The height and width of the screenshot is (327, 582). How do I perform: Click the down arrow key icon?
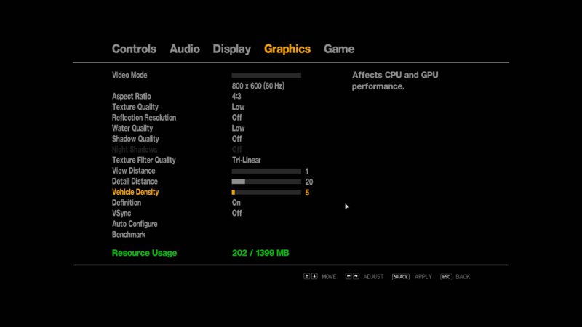tap(314, 276)
